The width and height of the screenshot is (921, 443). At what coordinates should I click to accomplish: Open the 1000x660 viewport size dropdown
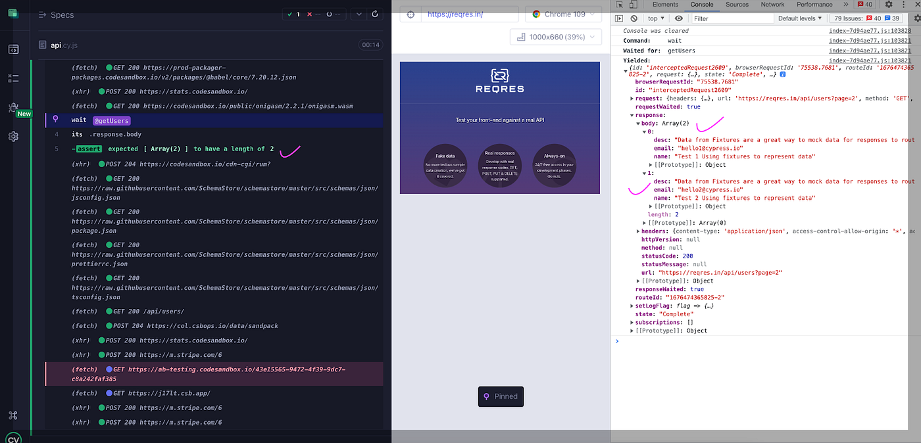pyautogui.click(x=555, y=37)
